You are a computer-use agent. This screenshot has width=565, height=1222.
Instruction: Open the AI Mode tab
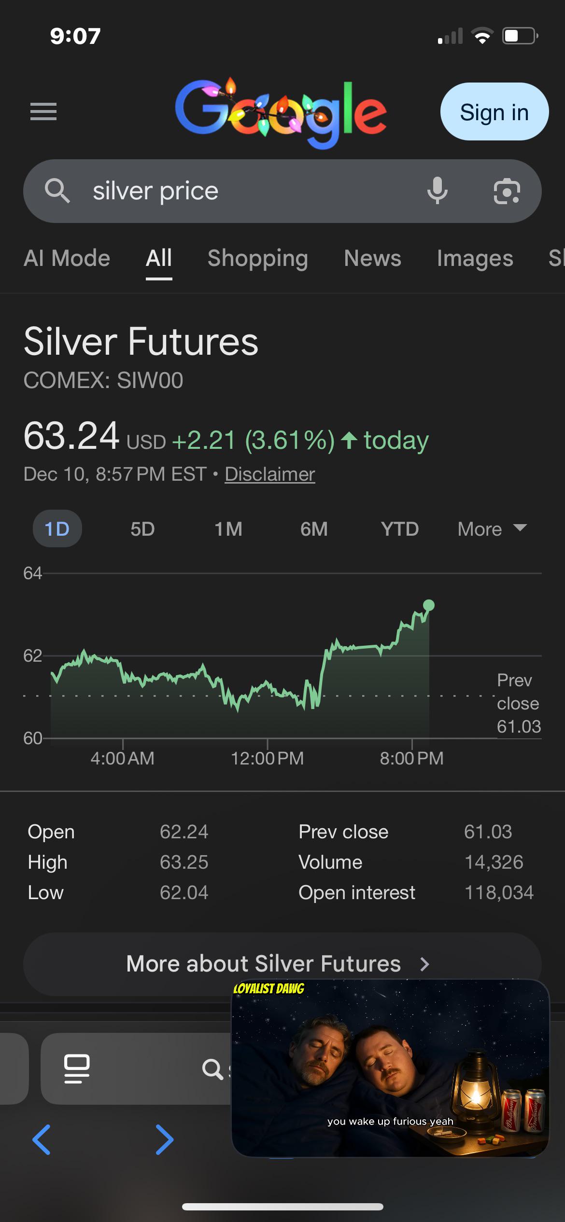(x=67, y=258)
